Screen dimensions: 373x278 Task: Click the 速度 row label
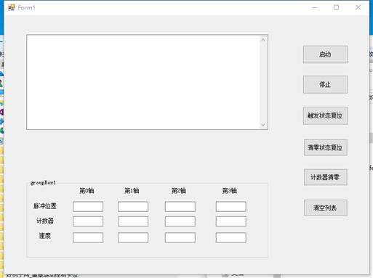(x=45, y=236)
